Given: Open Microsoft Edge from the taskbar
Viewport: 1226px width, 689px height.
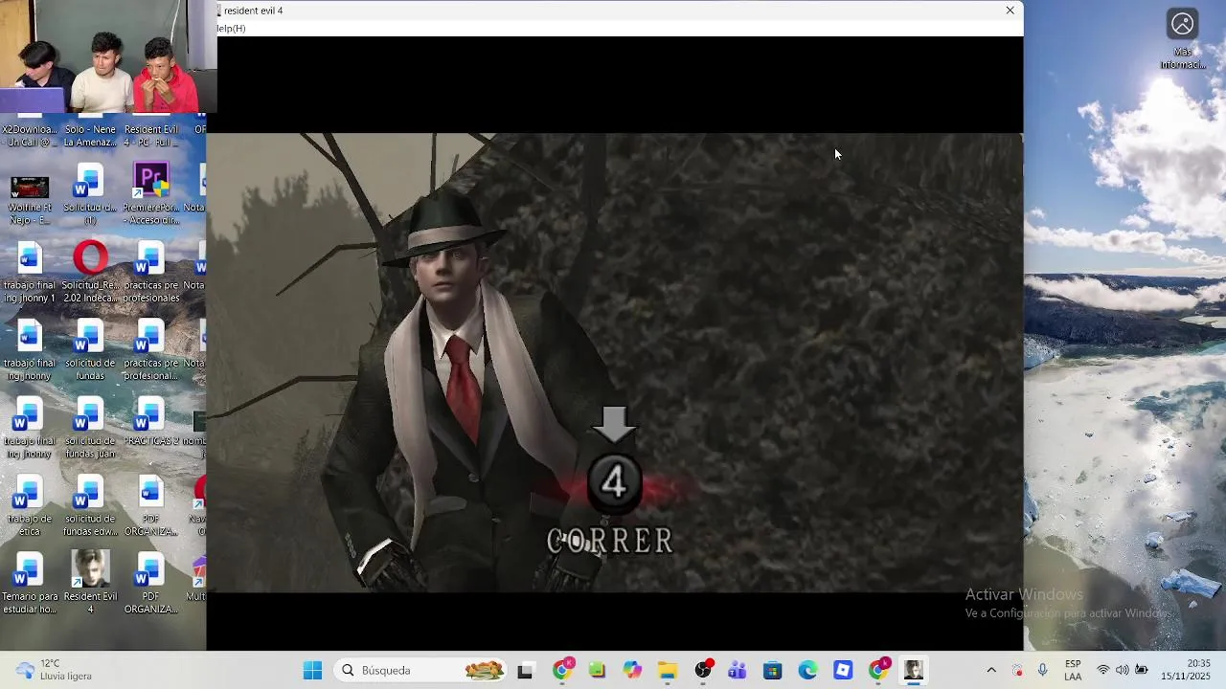Looking at the screenshot, I should pyautogui.click(x=807, y=671).
